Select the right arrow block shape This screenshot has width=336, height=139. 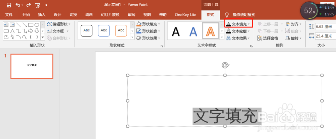click(x=31, y=31)
